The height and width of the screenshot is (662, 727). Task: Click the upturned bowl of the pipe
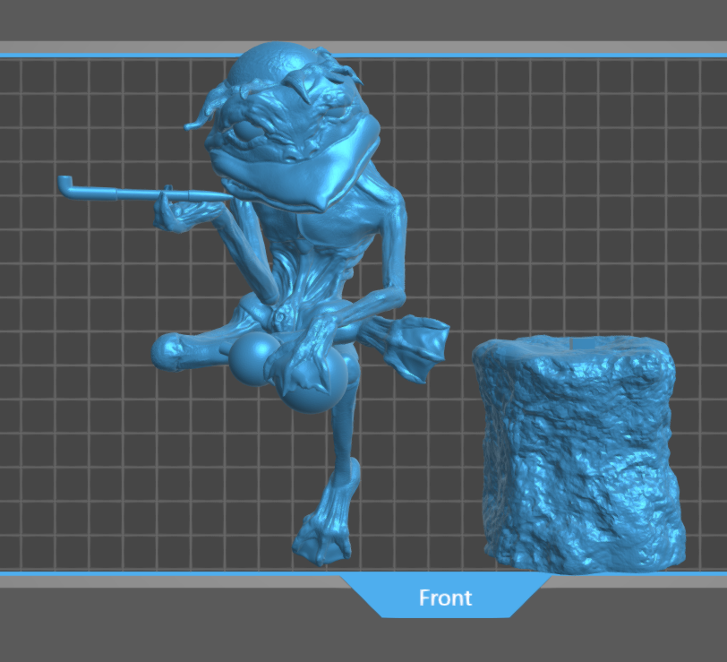(x=65, y=184)
